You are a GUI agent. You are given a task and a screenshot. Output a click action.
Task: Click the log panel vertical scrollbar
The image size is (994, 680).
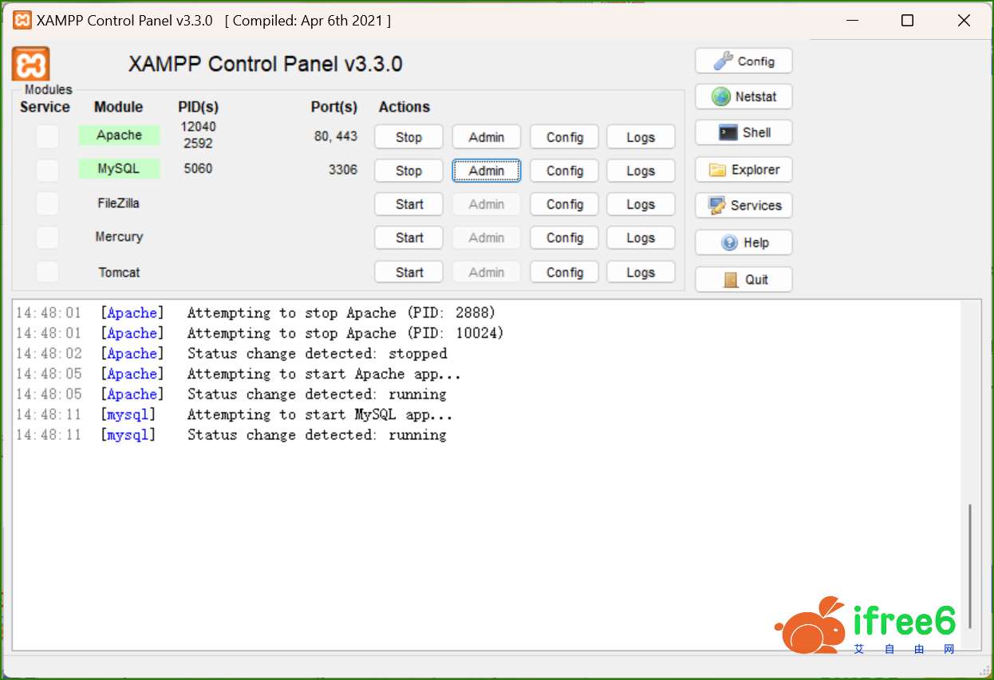pos(970,564)
